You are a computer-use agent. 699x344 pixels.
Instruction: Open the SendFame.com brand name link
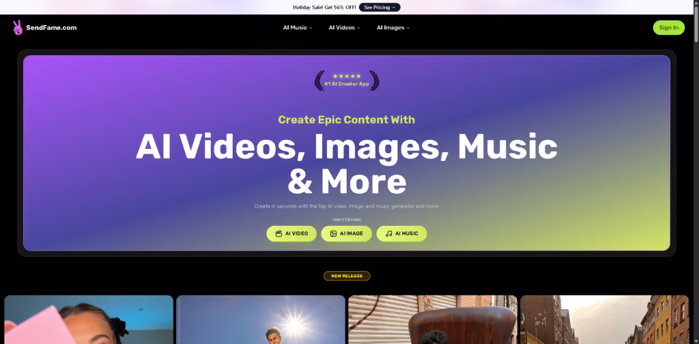[51, 28]
